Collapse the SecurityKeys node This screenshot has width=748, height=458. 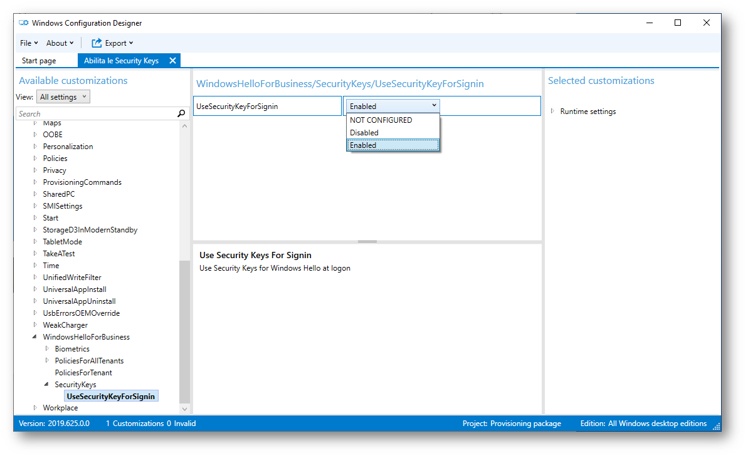coord(47,384)
